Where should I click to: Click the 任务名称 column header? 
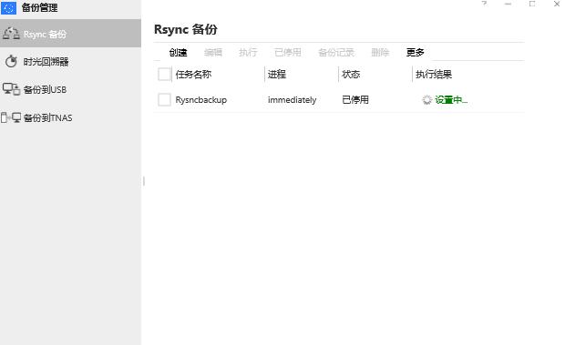point(193,75)
